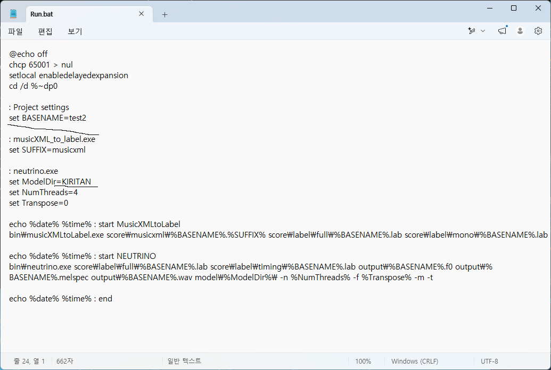
Task: Click the "setlocal enabledelayedexpansion" line
Action: (x=69, y=75)
